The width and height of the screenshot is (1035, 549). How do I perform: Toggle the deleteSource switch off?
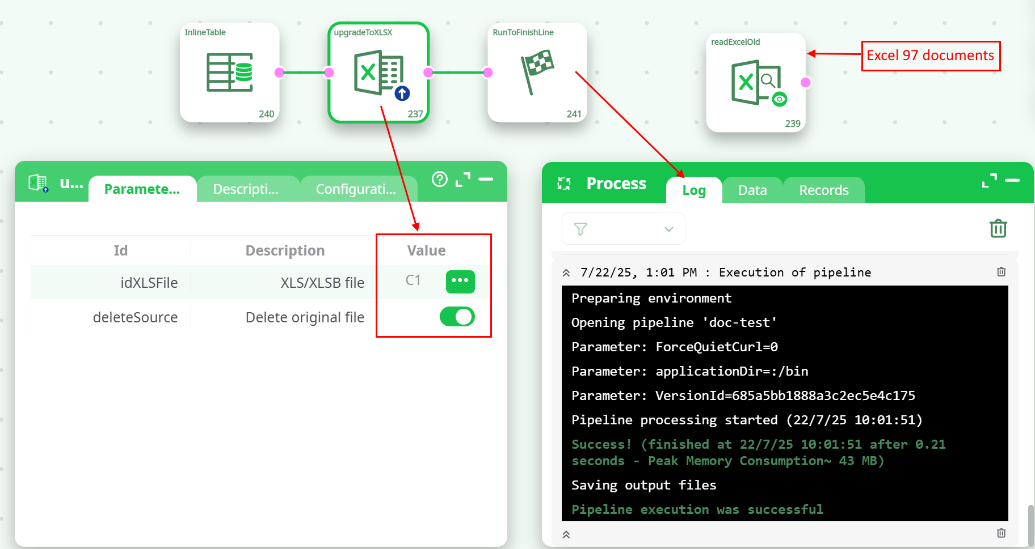(x=457, y=317)
